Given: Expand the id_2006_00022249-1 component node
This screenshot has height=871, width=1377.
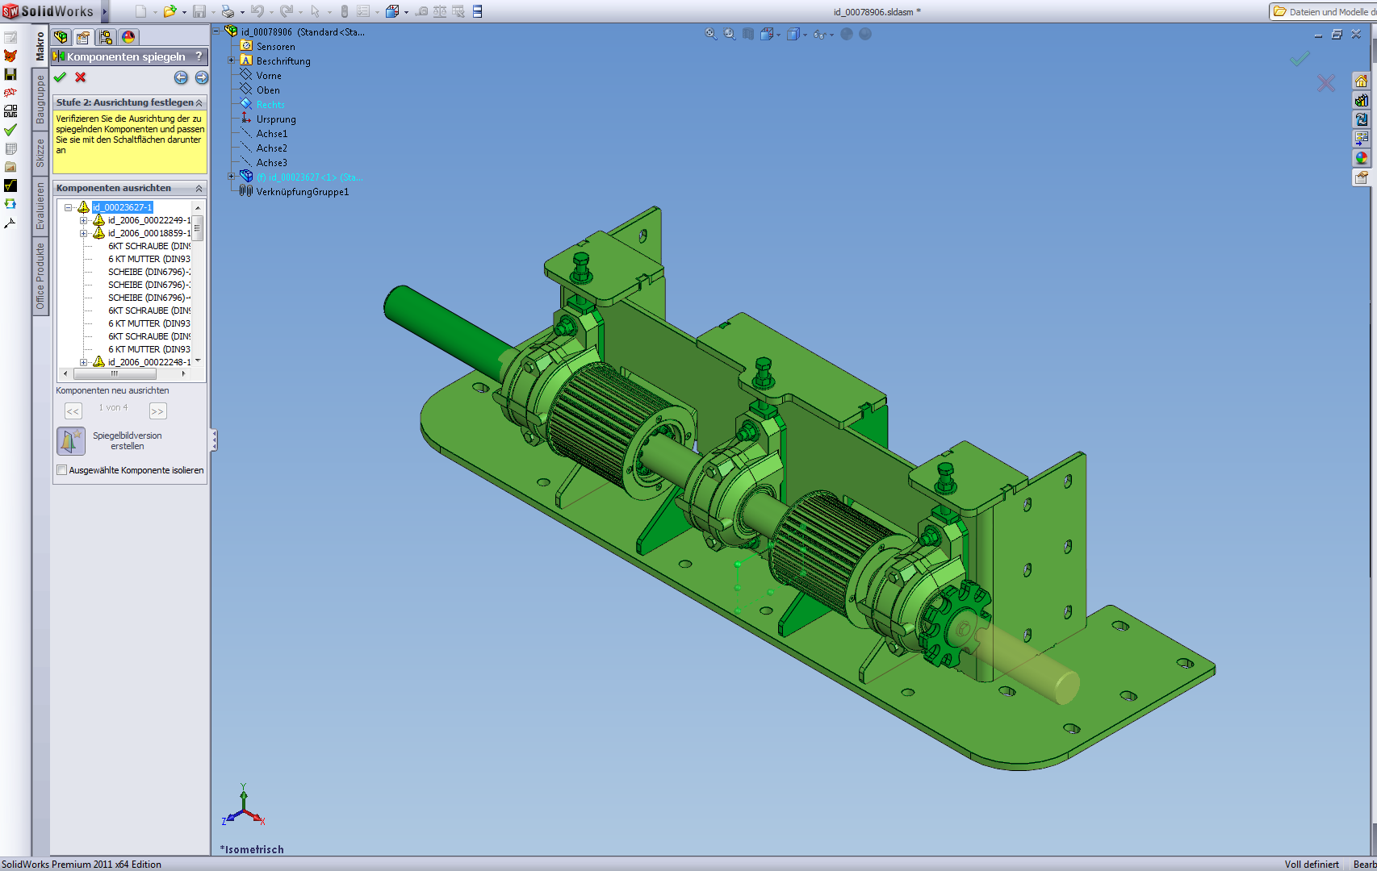Looking at the screenshot, I should pyautogui.click(x=83, y=220).
